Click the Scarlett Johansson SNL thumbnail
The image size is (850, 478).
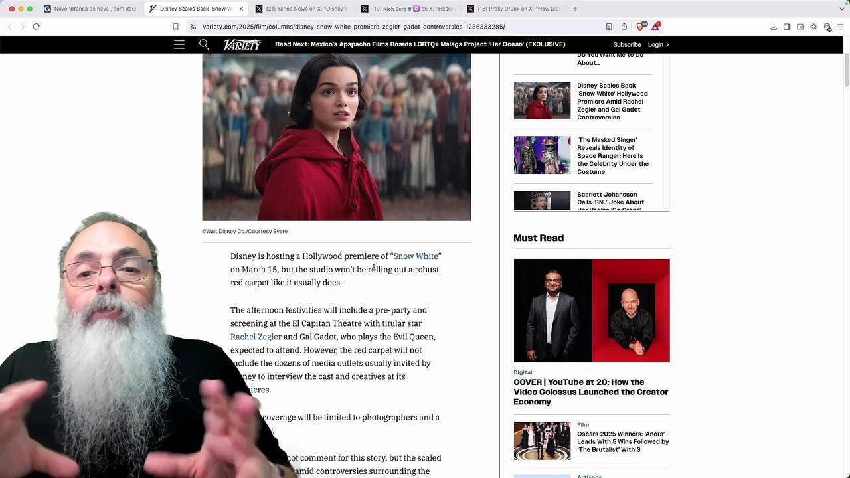point(542,200)
